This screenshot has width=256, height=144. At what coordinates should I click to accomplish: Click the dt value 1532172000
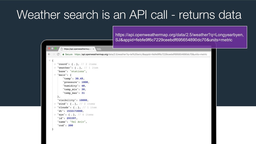pos(74,111)
